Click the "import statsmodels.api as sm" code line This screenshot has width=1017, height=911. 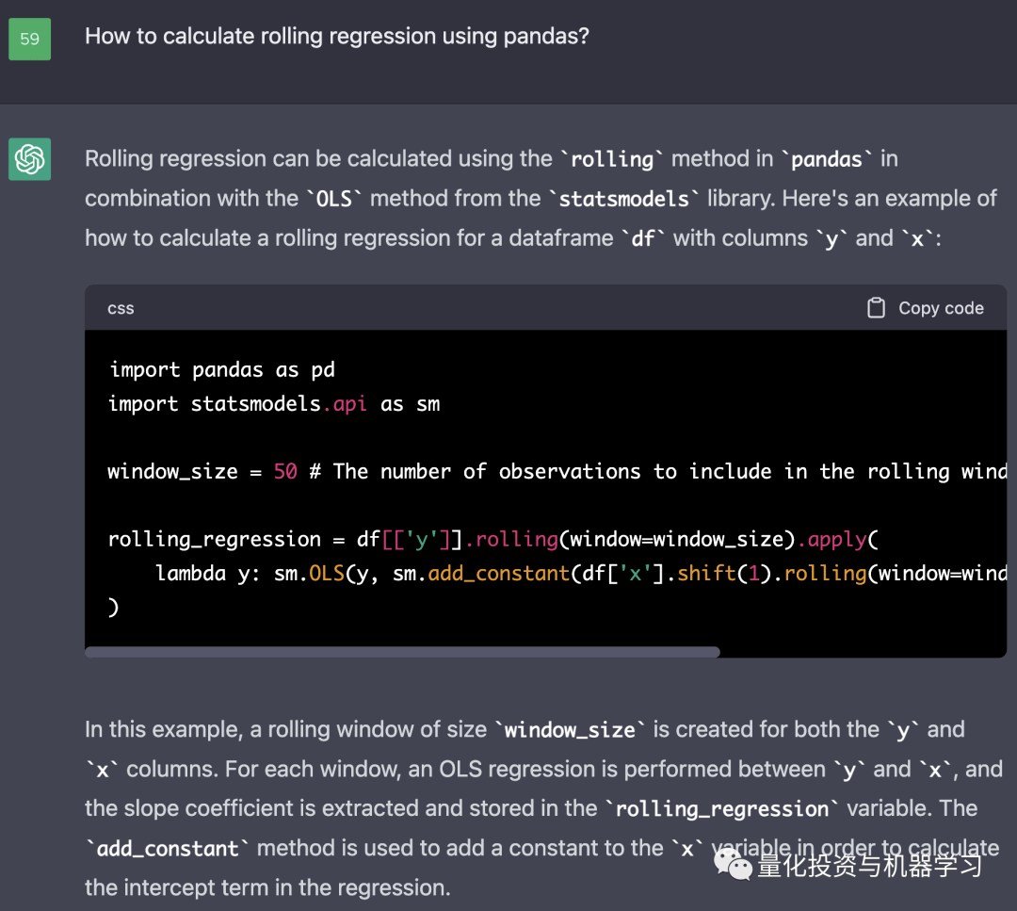click(273, 404)
